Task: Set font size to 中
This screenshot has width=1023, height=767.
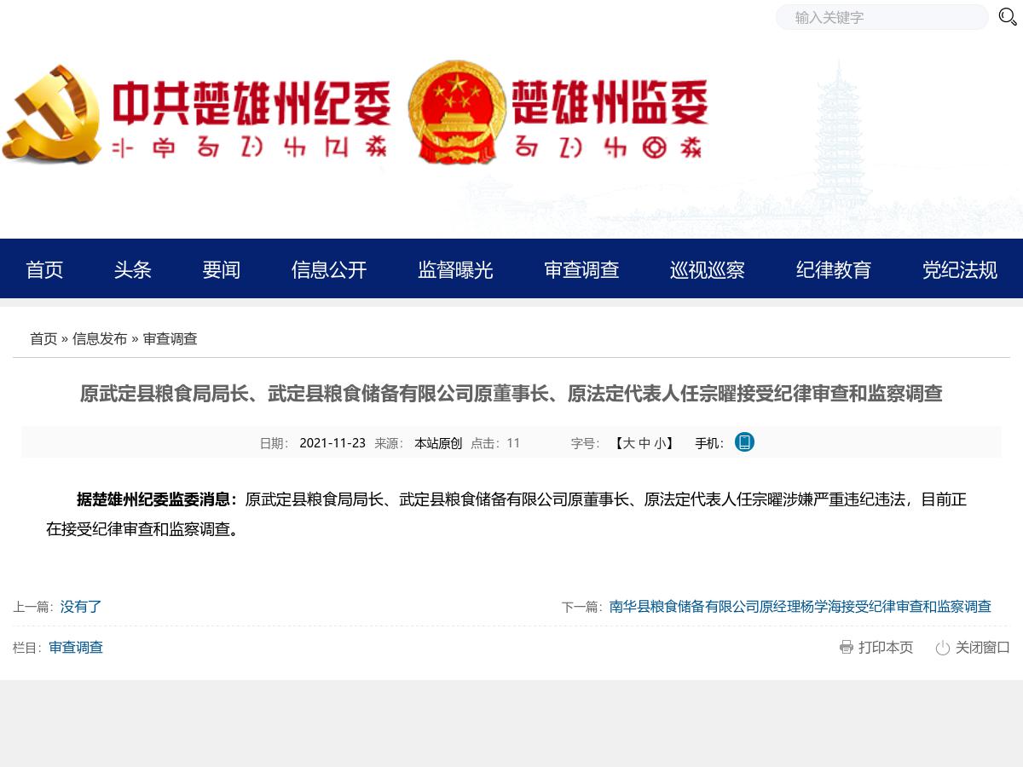Action: click(644, 443)
